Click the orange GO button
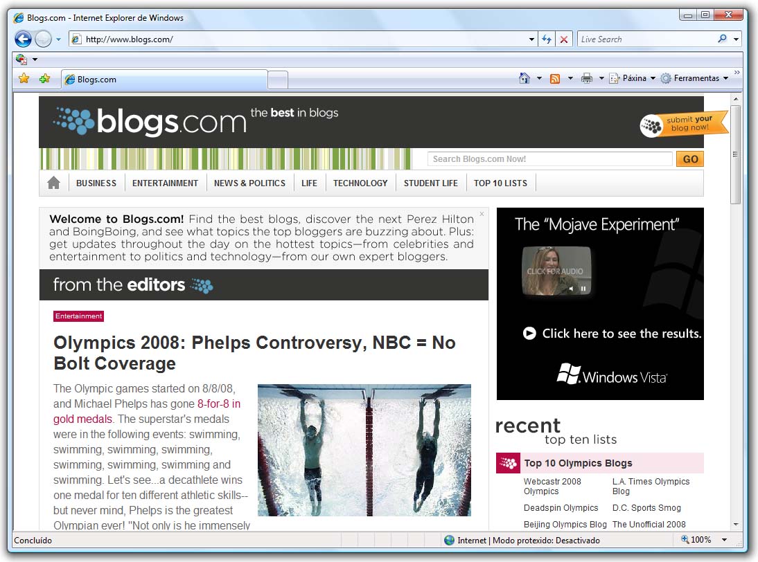Viewport: 758px width, 562px height. 690,159
